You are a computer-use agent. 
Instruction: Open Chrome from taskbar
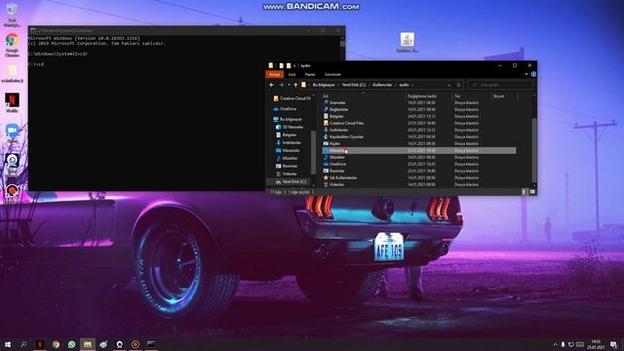pyautogui.click(x=56, y=344)
